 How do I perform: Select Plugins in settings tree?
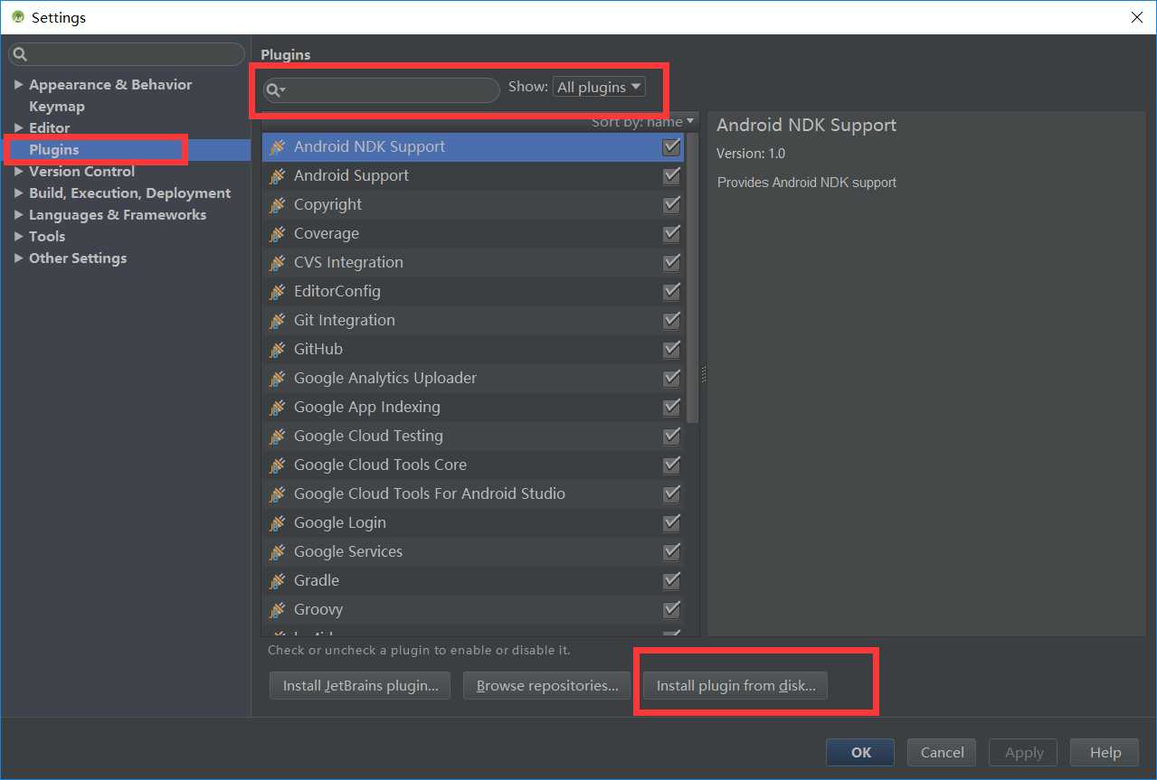(x=53, y=150)
